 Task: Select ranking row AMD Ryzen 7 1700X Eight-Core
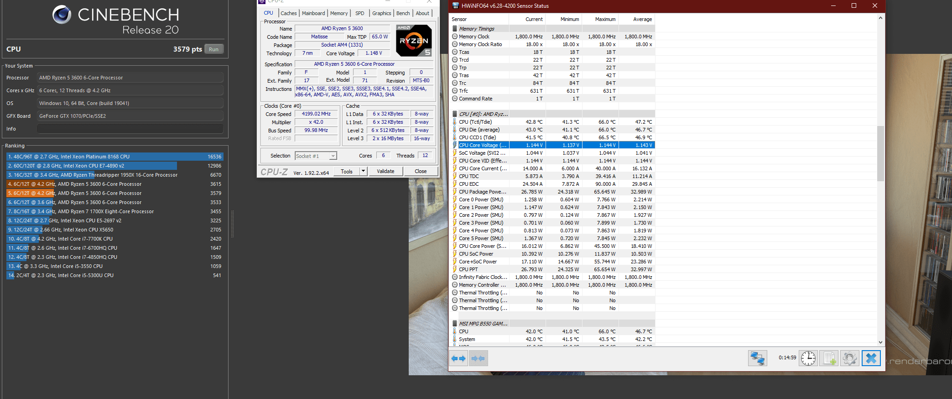pyautogui.click(x=114, y=211)
